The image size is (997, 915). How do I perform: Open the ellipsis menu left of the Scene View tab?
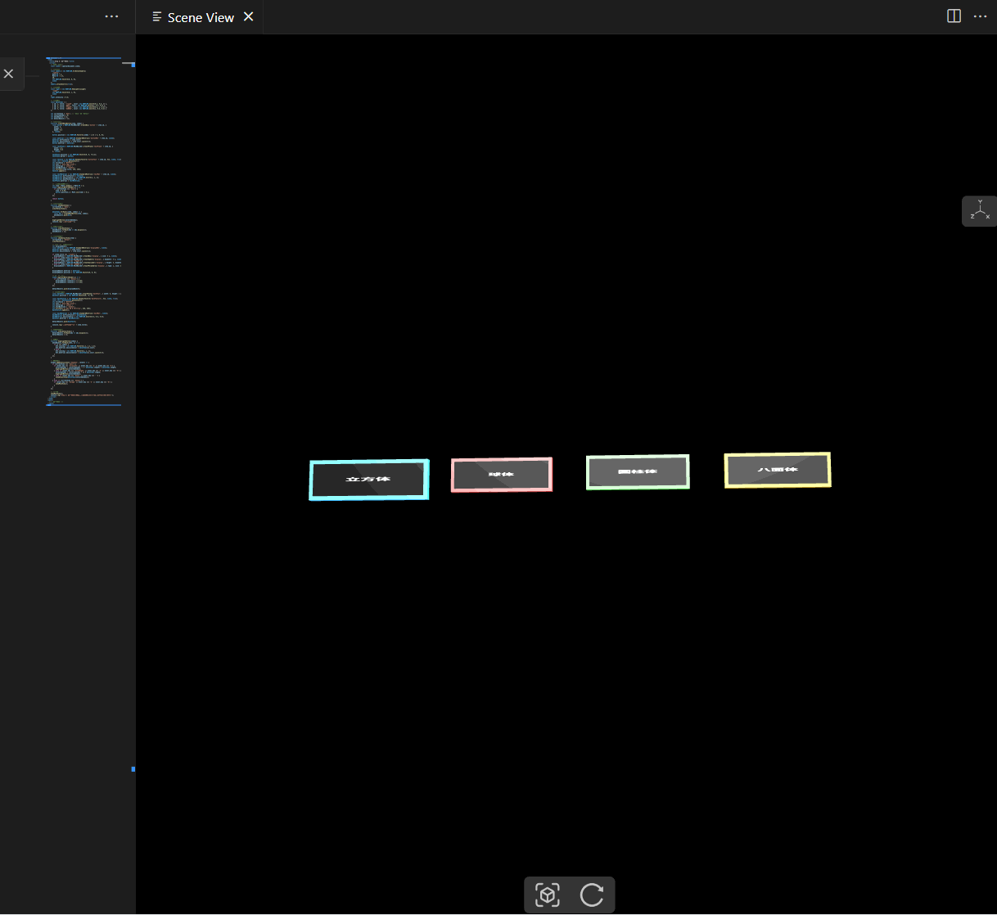pos(112,16)
